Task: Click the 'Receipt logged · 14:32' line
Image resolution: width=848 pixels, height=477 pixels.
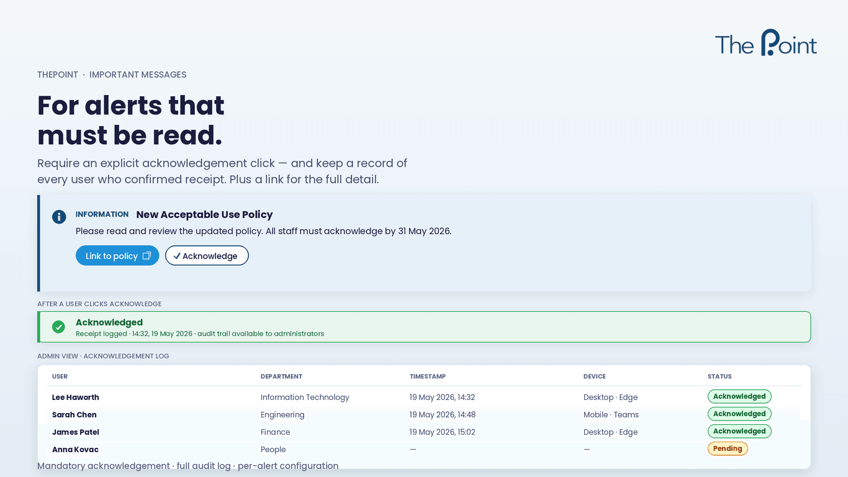Action: 200,334
